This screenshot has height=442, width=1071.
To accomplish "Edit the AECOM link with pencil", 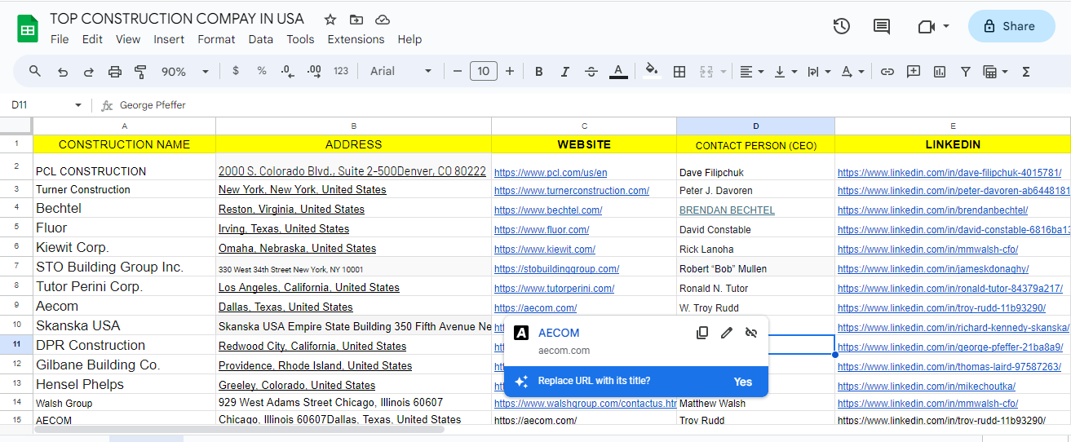I will click(x=727, y=333).
